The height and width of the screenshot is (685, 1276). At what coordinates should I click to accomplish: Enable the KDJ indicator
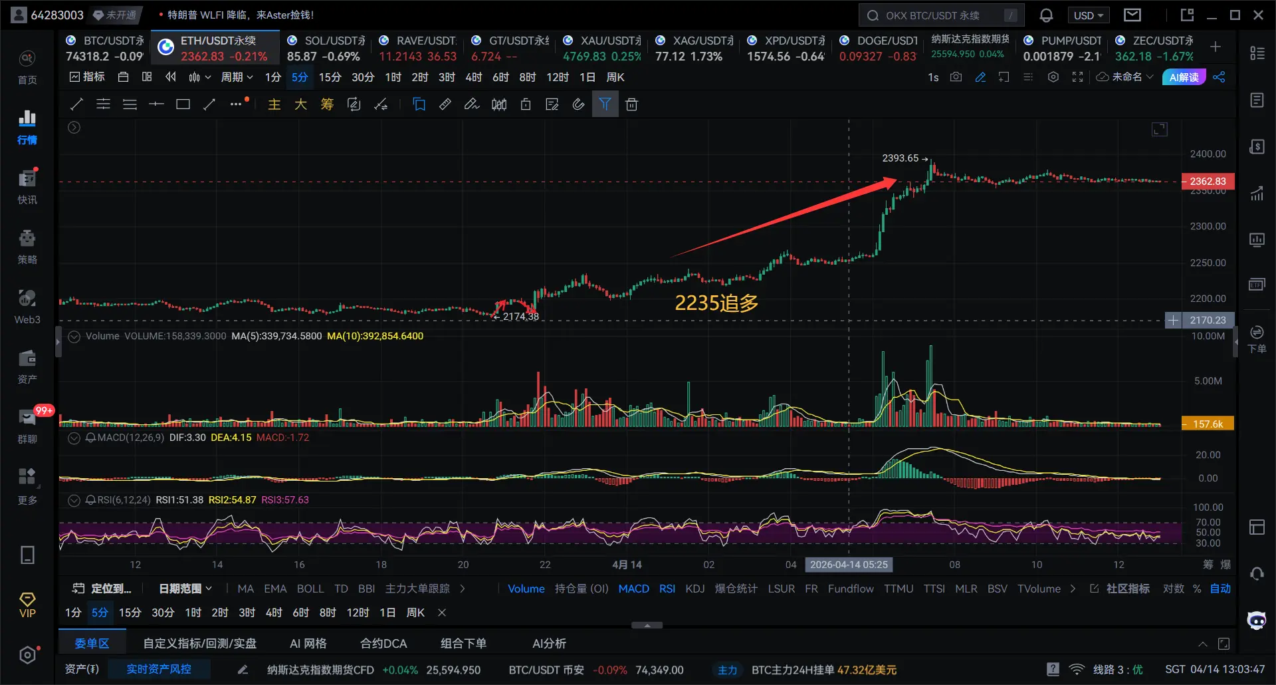[x=695, y=589]
